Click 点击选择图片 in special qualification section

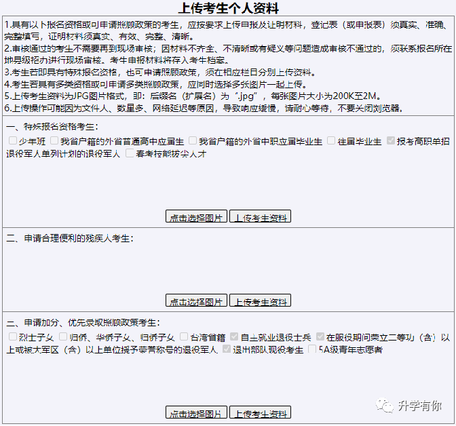196,216
